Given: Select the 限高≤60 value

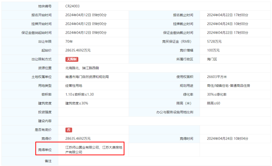Looking at the screenshot, I should (x=213, y=103).
